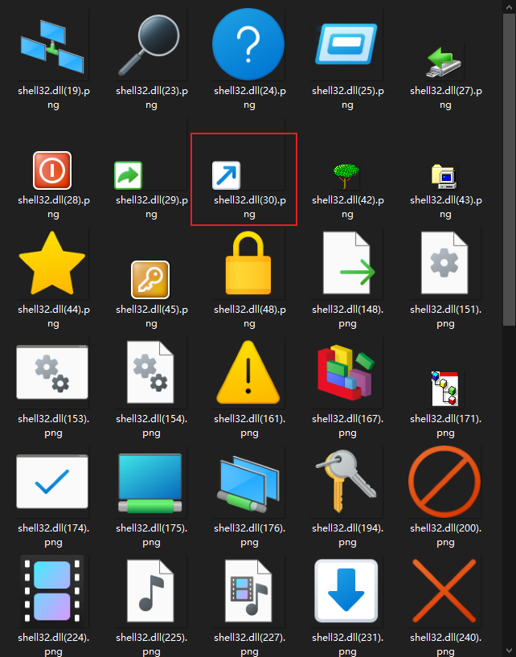Click document with green arrow icon
This screenshot has width=516, height=657.
349,263
